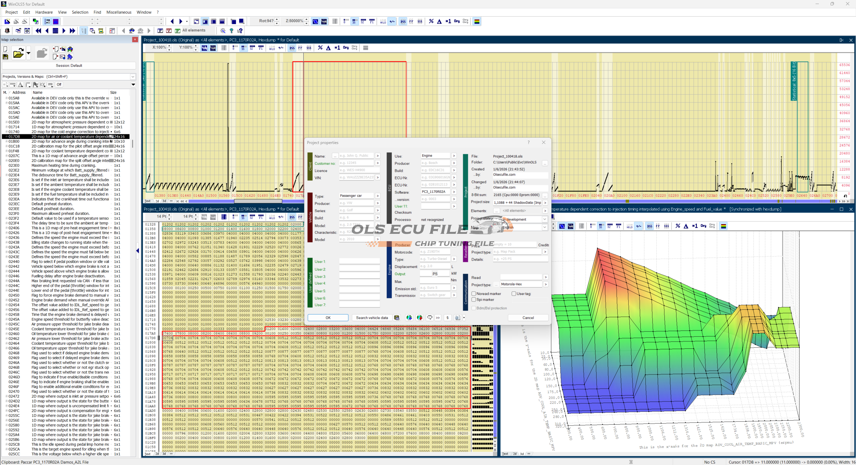Click the globe upload icon in dialog
The width and height of the screenshot is (856, 465).
[420, 318]
